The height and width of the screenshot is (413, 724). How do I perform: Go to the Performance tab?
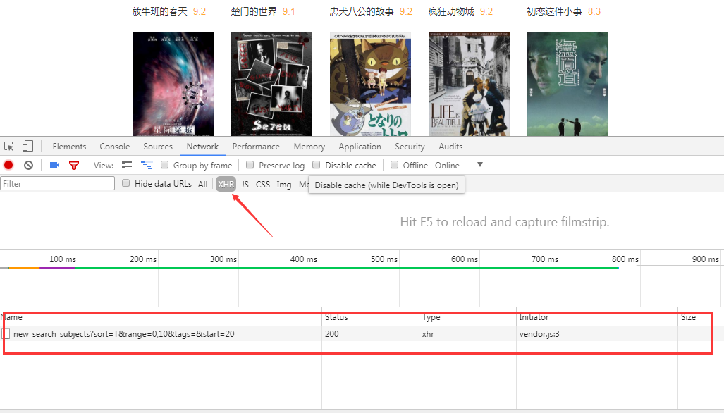[x=256, y=147]
